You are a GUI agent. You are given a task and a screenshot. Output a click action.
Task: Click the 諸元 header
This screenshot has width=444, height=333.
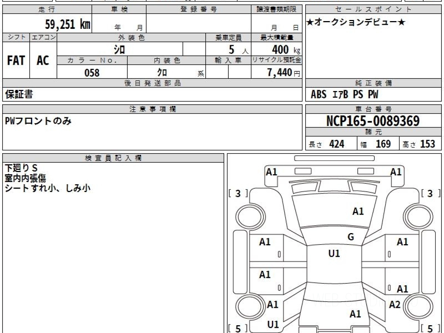coord(374,132)
